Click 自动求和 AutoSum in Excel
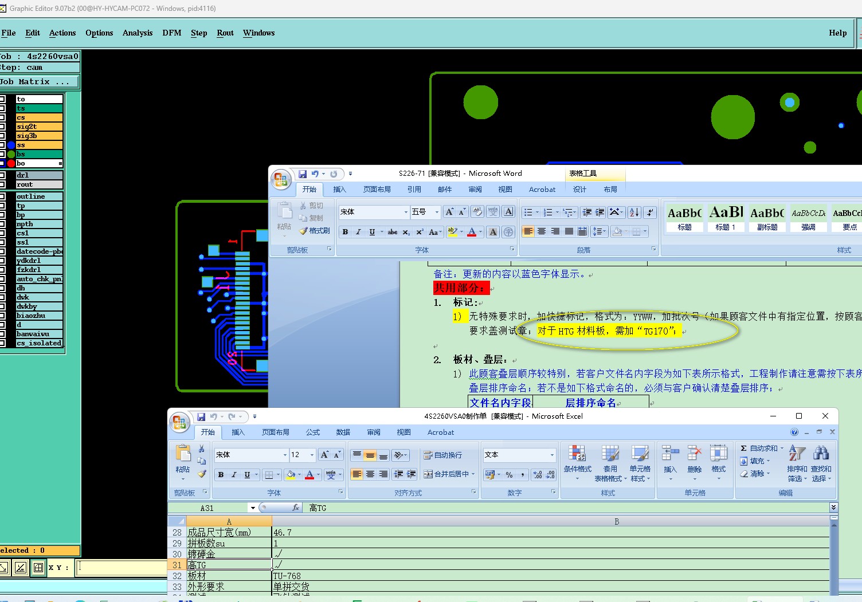Image resolution: width=862 pixels, height=602 pixels. 762,448
